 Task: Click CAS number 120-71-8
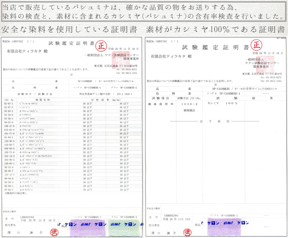click(9, 152)
